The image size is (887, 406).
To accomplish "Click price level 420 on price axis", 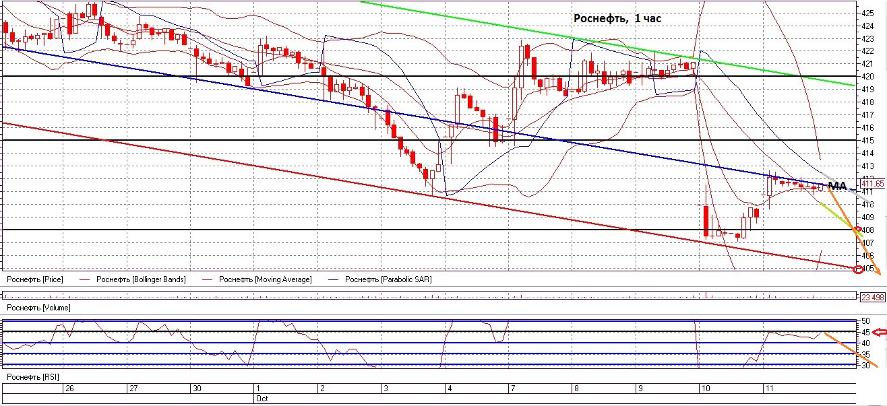I will tap(868, 76).
